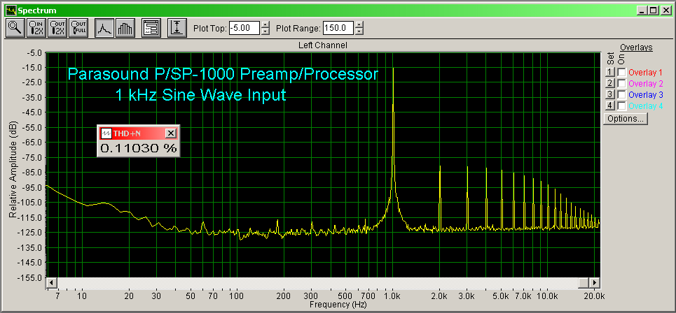Click the frequency scrollbar left arrow

pyautogui.click(x=52, y=282)
